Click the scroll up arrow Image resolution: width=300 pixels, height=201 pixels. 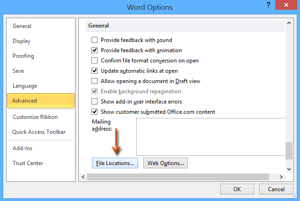[289, 23]
